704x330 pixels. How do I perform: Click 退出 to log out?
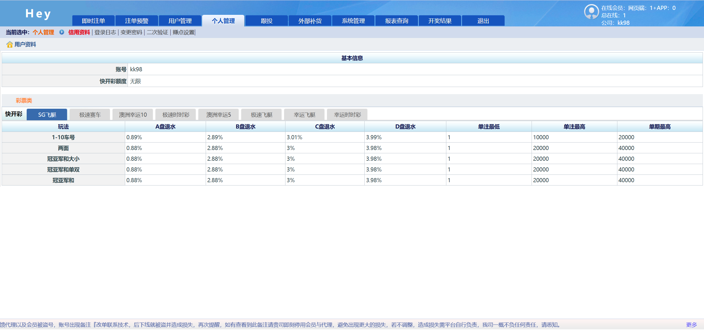point(483,21)
